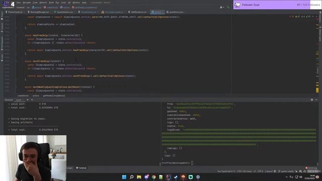Open the Tools menu
This screenshot has height=181, width=322.
coord(64,3)
